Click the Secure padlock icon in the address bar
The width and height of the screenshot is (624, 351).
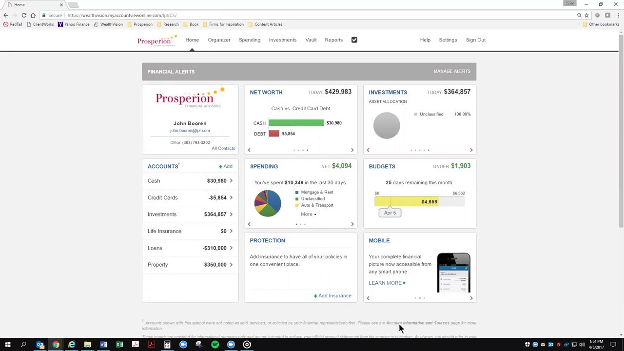click(43, 15)
